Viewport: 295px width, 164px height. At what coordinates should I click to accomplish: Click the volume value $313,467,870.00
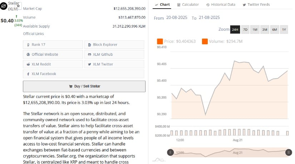point(132,17)
